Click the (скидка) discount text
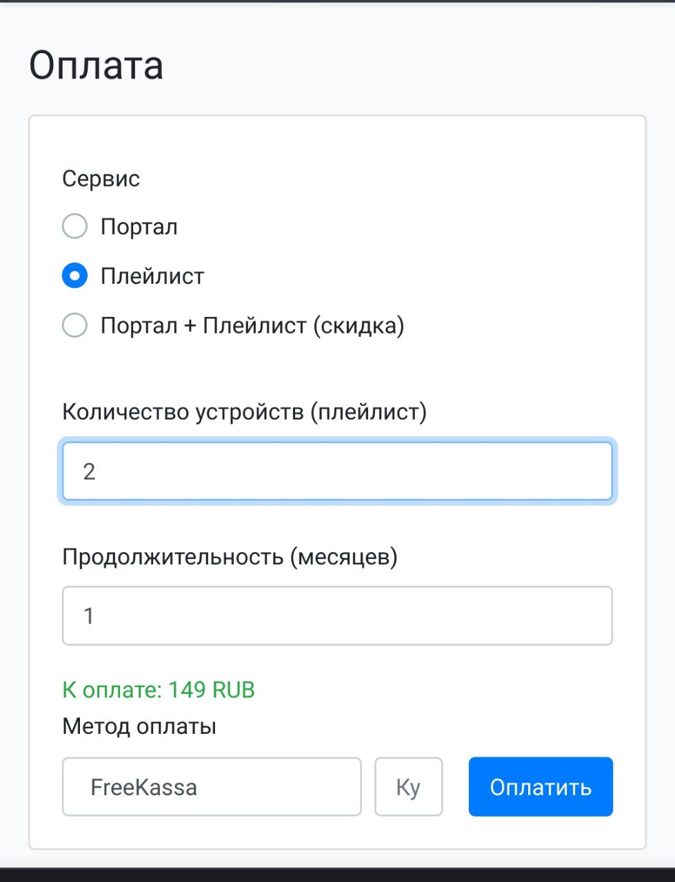675x882 pixels. [359, 325]
